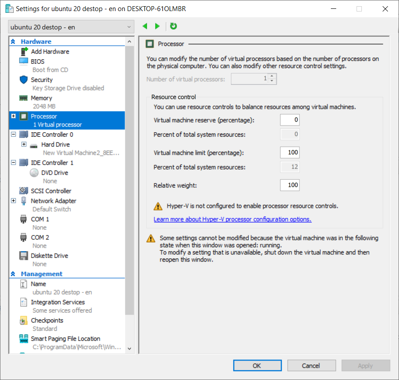The width and height of the screenshot is (399, 380).
Task: Click the Hard Drive icon
Action: 34,146
